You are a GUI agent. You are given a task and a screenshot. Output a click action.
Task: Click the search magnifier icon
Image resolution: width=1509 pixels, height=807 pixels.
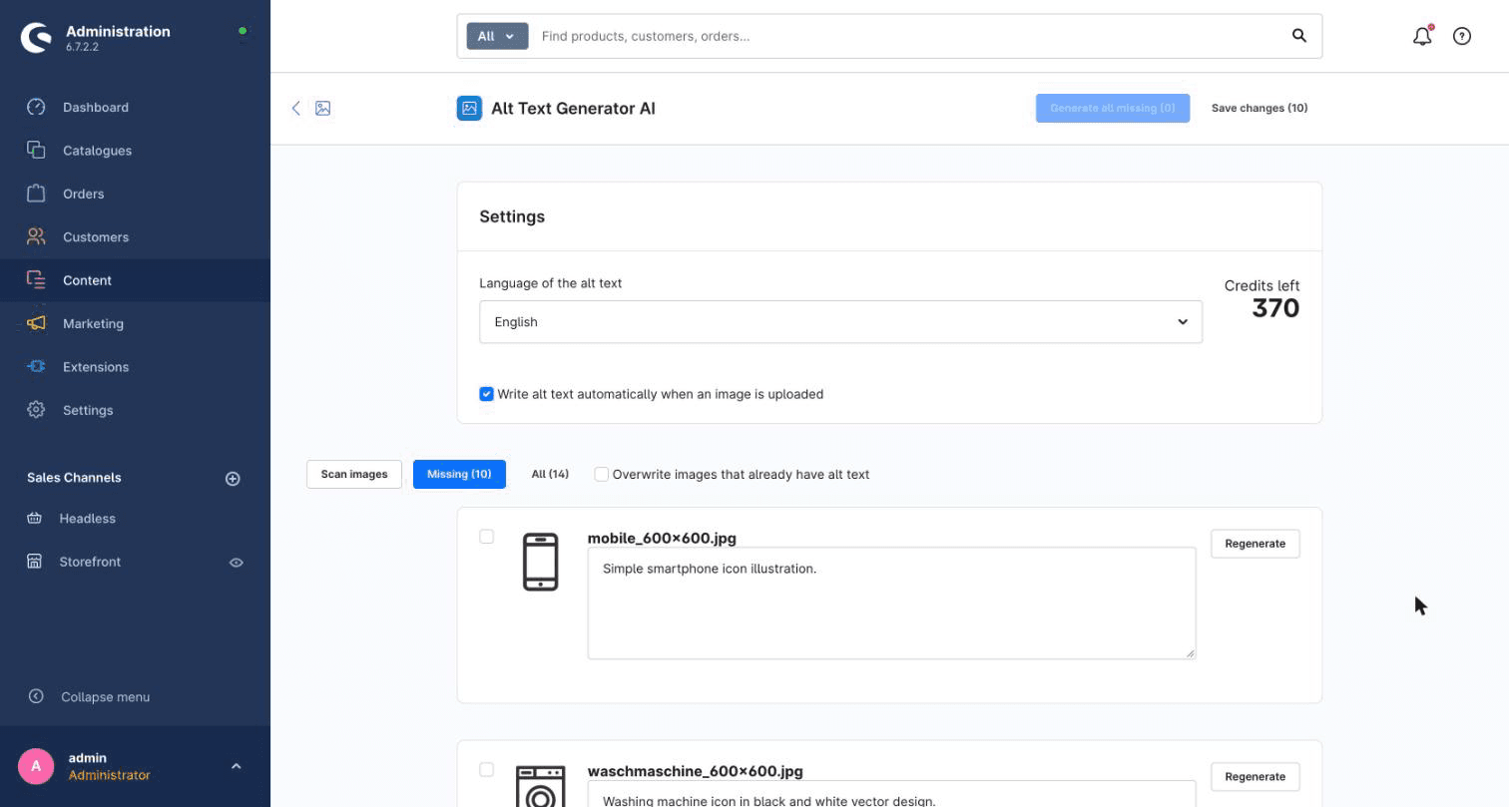tap(1299, 36)
